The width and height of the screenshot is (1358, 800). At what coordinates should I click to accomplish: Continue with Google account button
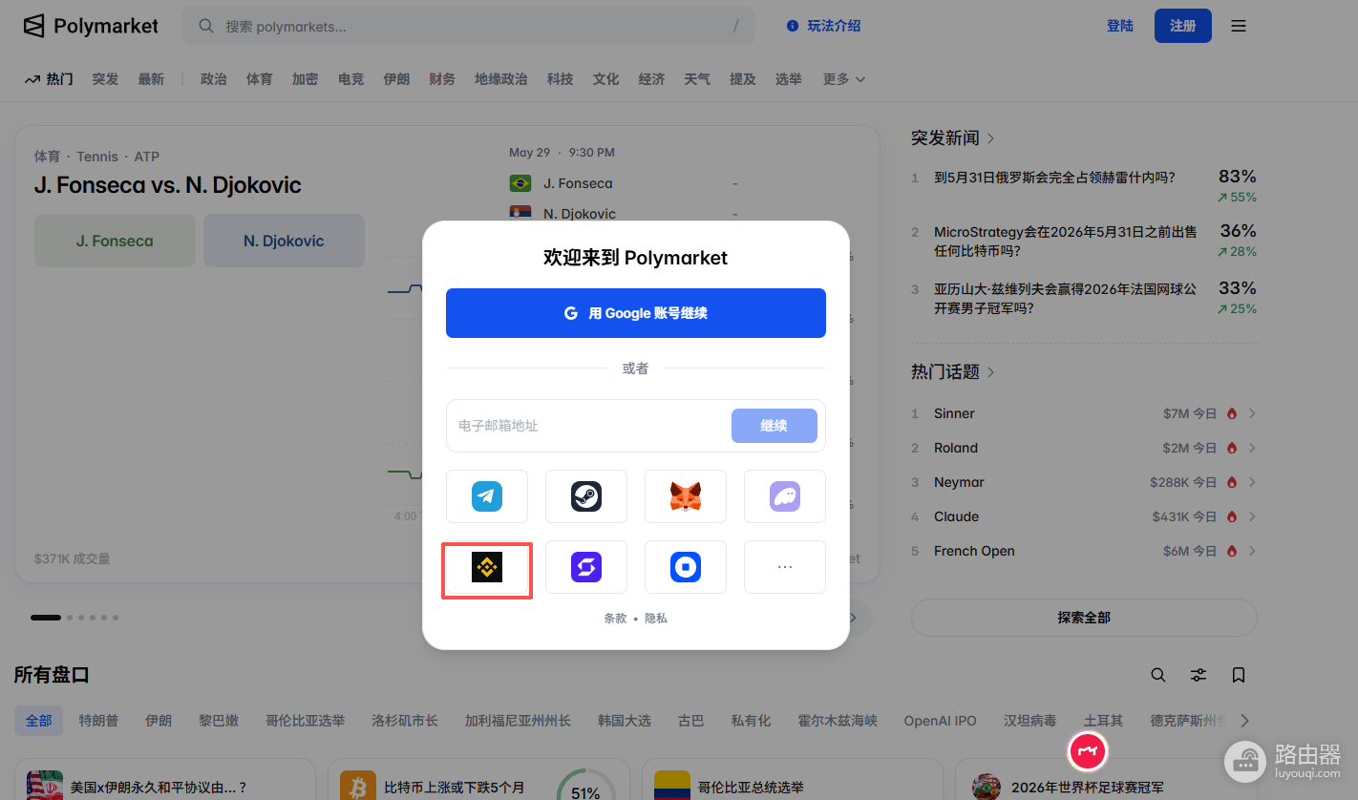tap(636, 313)
